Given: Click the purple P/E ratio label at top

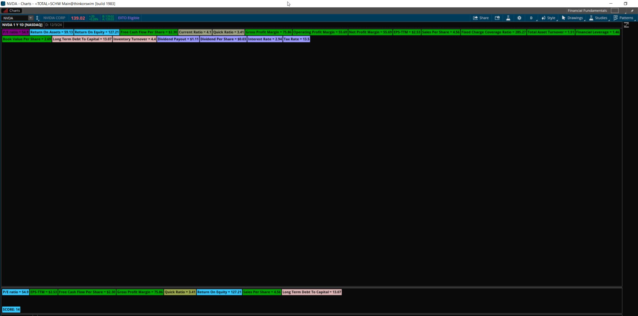Looking at the screenshot, I should pyautogui.click(x=15, y=32).
